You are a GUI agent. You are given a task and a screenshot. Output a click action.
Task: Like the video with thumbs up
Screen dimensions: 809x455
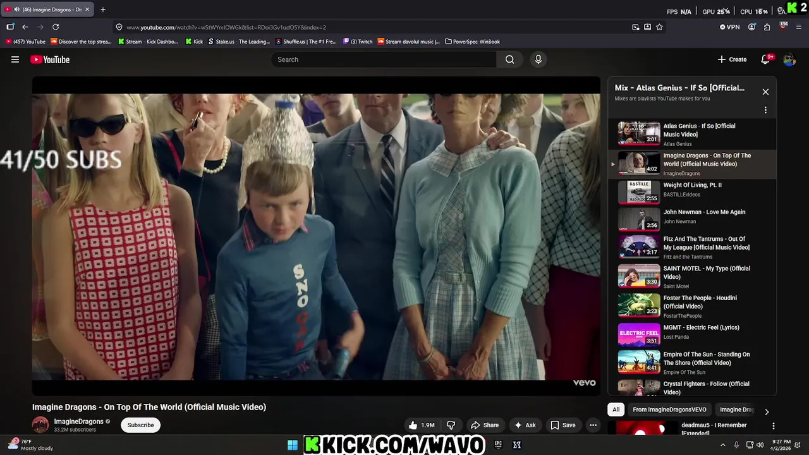point(422,425)
